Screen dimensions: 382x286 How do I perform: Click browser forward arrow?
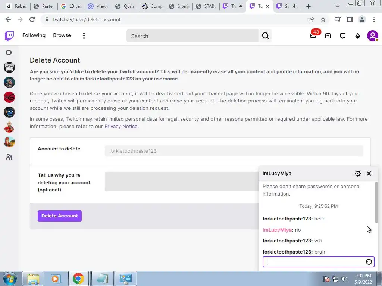tap(20, 19)
